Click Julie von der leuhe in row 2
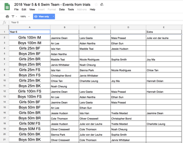Viewport: 183px width, 143px height. pos(164,38)
